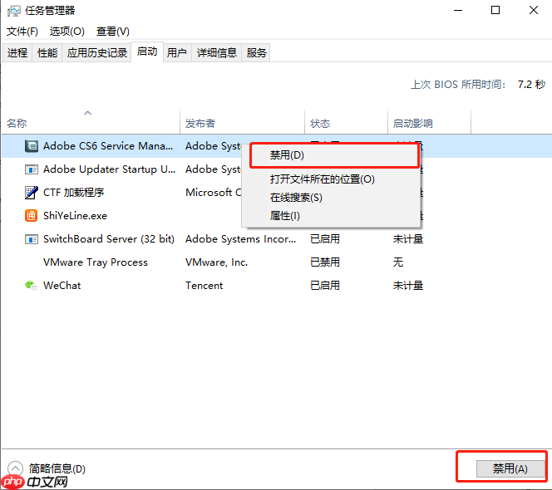Click the VMware, Inc. publisher cell

[217, 262]
